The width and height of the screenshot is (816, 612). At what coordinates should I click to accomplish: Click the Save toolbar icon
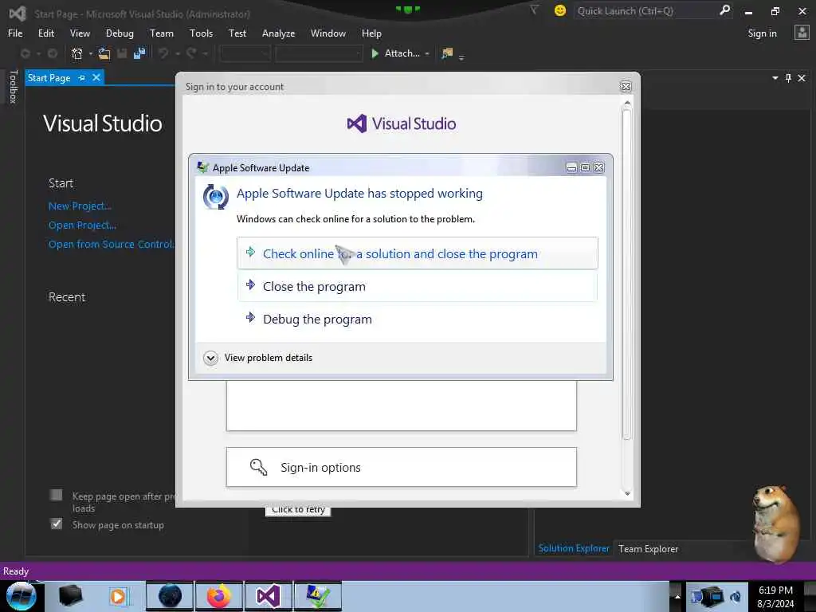click(122, 53)
